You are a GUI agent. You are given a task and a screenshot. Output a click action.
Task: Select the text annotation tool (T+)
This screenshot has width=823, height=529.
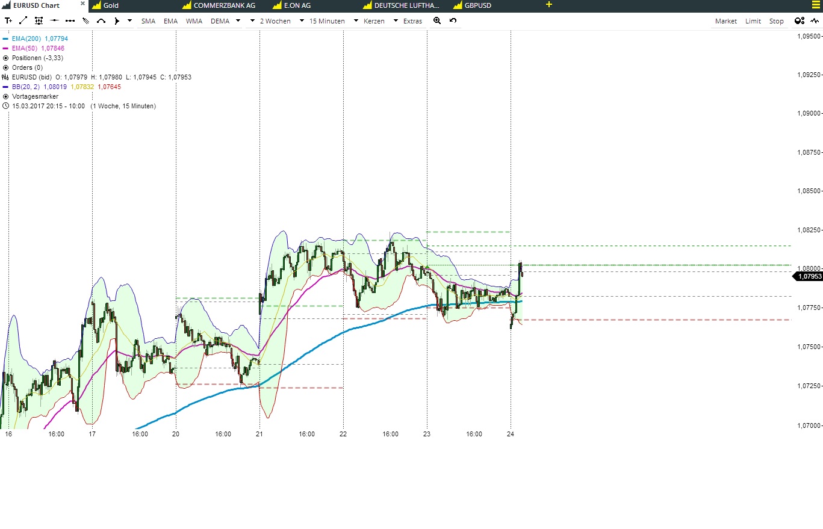pyautogui.click(x=8, y=20)
